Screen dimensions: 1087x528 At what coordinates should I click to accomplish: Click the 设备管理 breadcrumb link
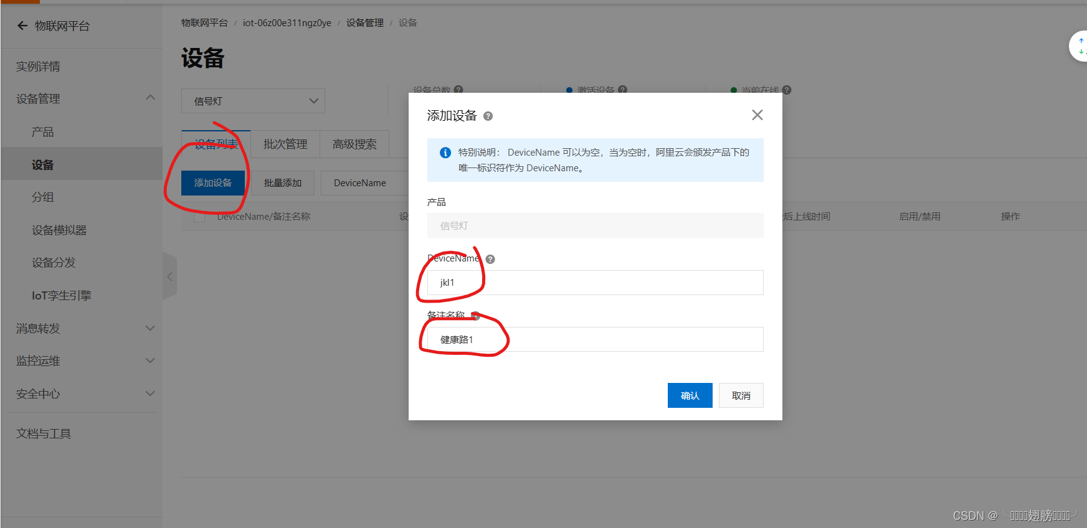click(365, 23)
